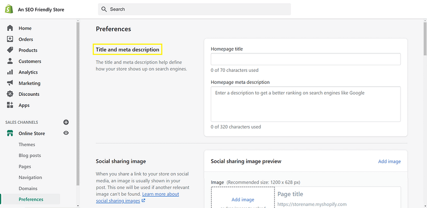427x208 pixels.
Task: Click the Customers person icon
Action: point(10,61)
